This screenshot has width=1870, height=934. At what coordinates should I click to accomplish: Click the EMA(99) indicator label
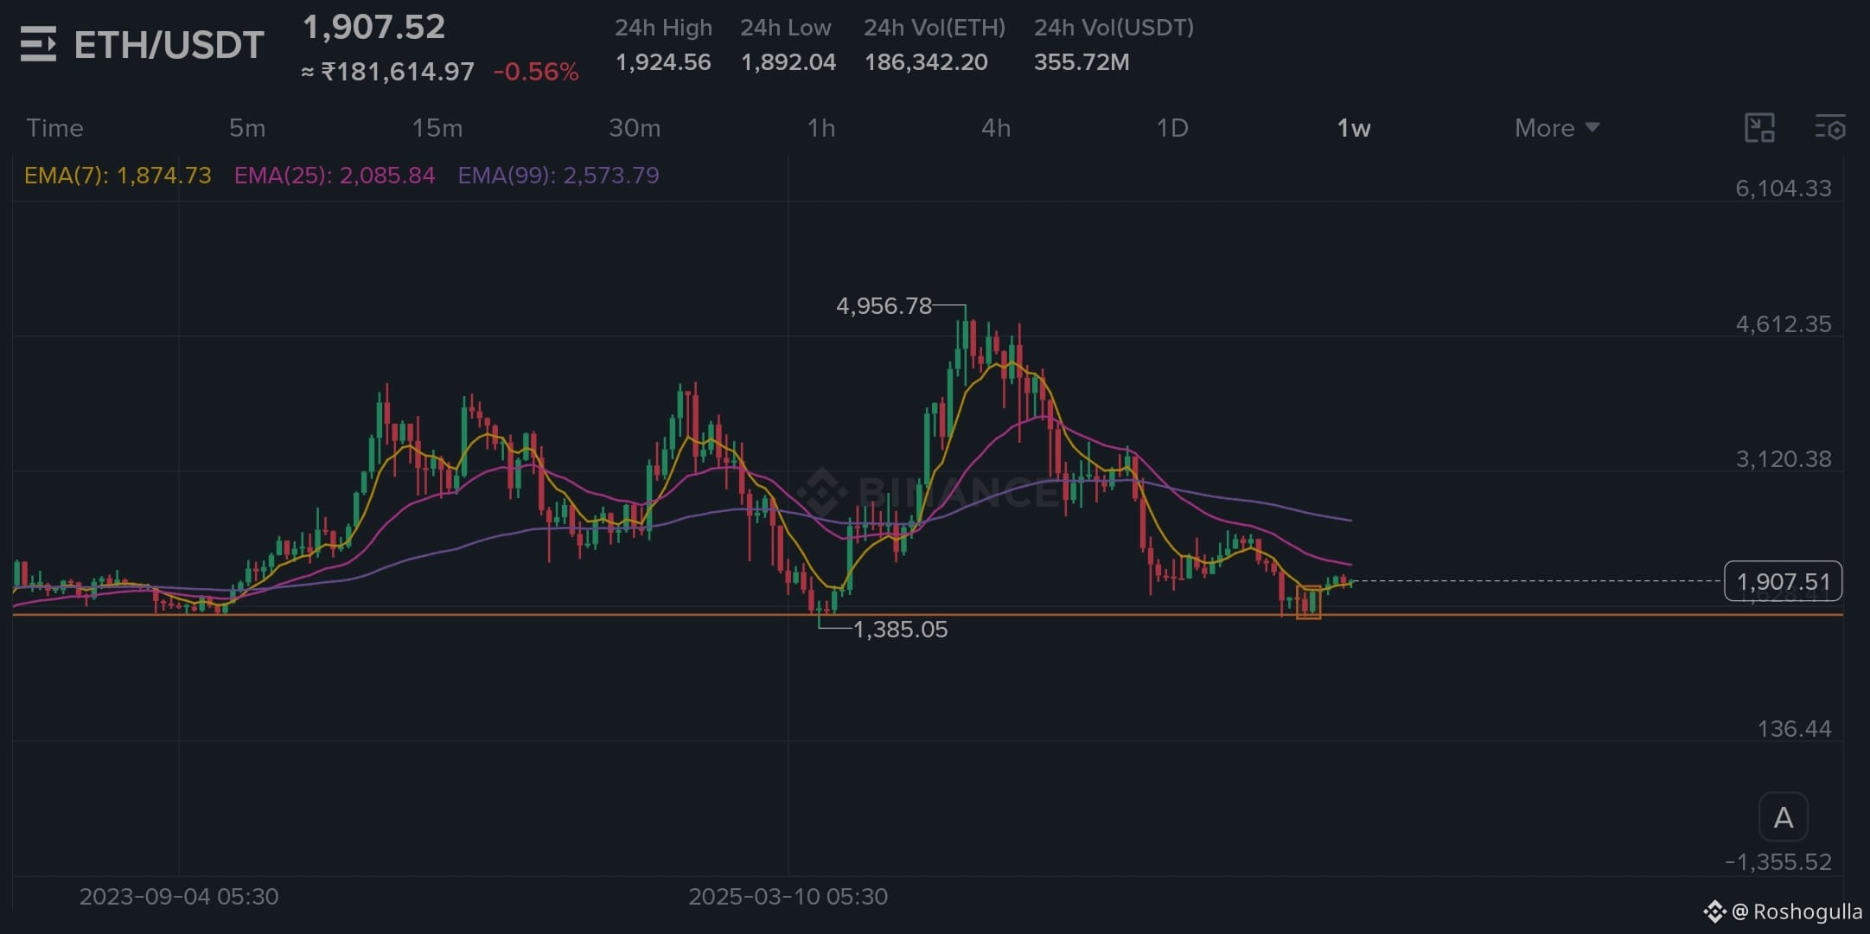click(558, 176)
